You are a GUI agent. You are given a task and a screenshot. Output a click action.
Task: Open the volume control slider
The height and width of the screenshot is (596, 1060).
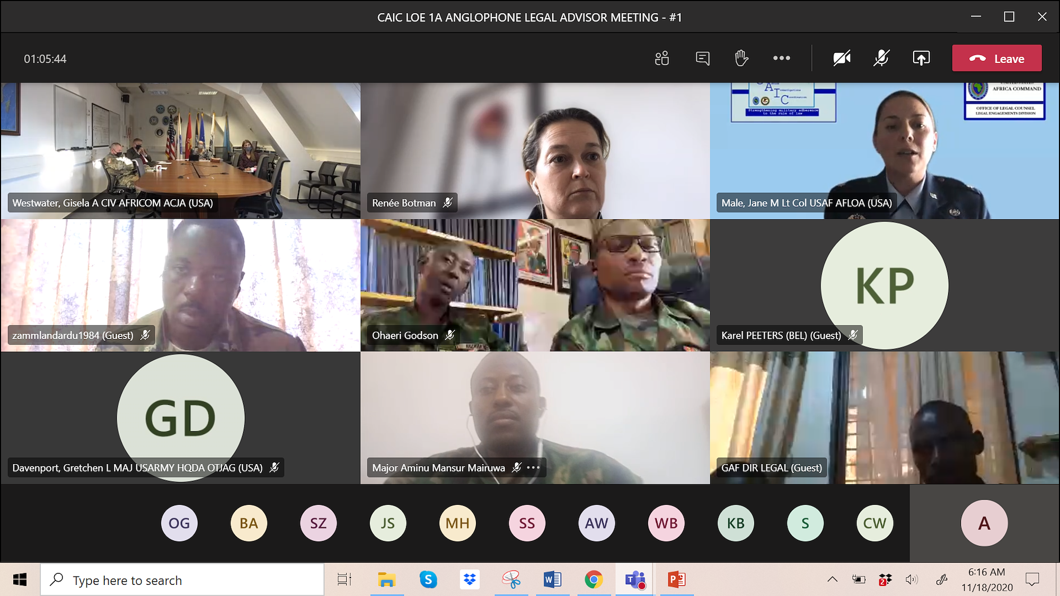(x=913, y=579)
